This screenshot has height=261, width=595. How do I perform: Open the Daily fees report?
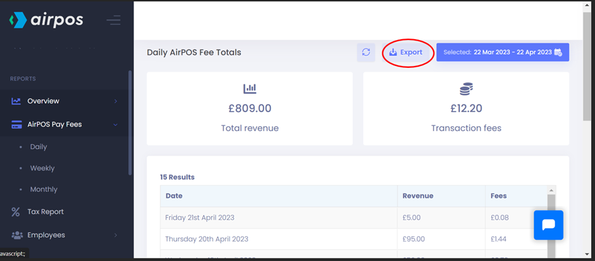click(x=39, y=146)
